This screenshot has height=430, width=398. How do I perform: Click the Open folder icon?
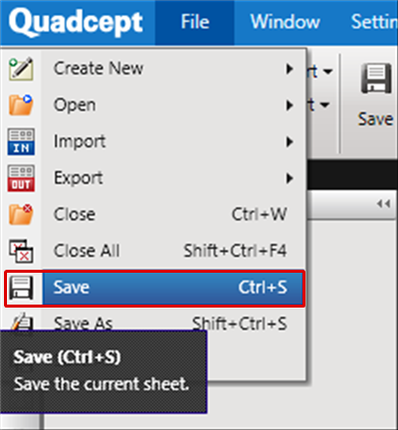pyautogui.click(x=21, y=105)
